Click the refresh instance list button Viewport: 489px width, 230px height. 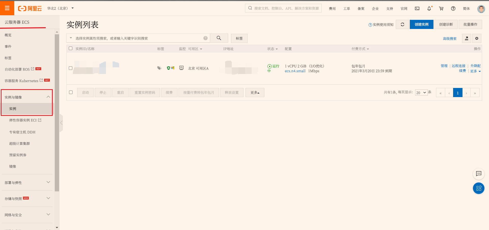click(402, 24)
